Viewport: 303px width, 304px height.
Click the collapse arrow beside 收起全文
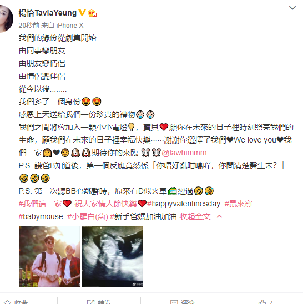[219, 216]
